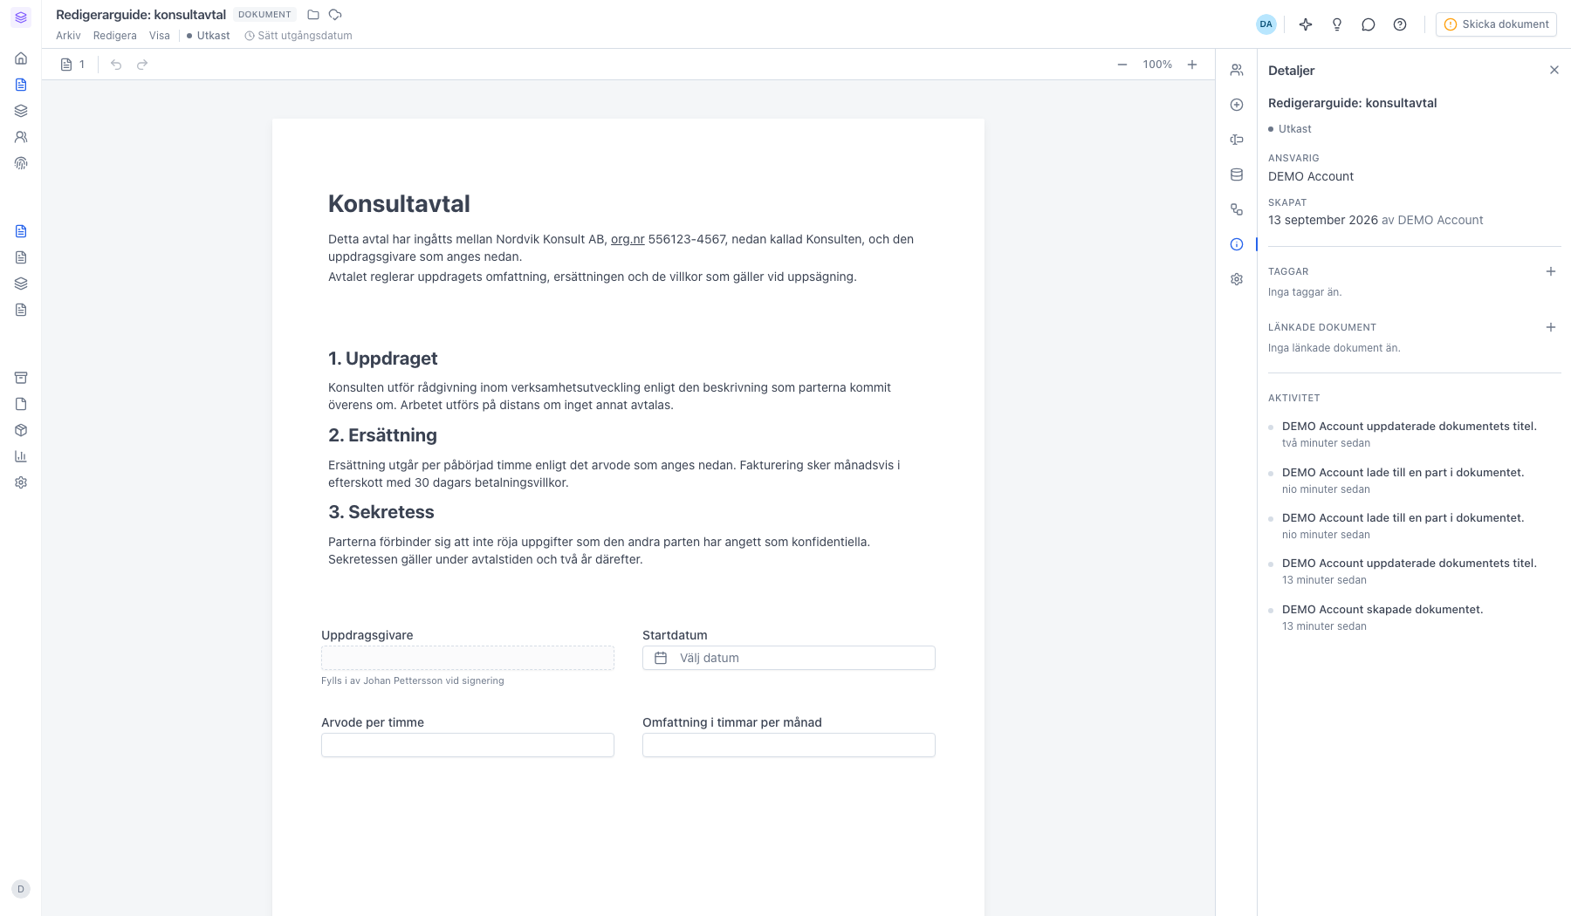Open the home icon in the navigation sidebar

tap(21, 58)
